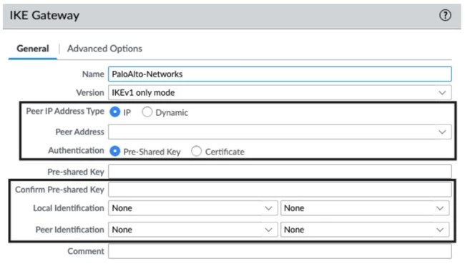The width and height of the screenshot is (465, 269).
Task: Open the Peer Identification type dropdown
Action: (192, 230)
